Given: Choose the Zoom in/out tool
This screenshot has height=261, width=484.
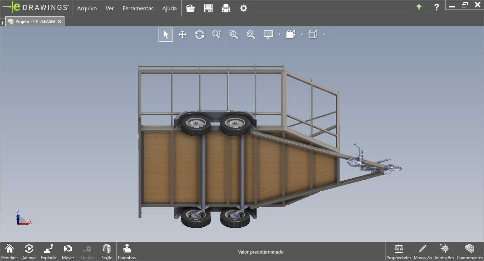Looking at the screenshot, I should (x=216, y=35).
